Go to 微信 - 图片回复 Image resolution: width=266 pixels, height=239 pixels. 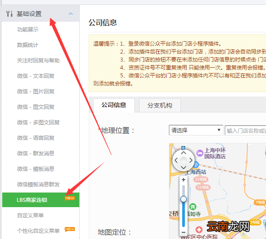pyautogui.click(x=35, y=92)
